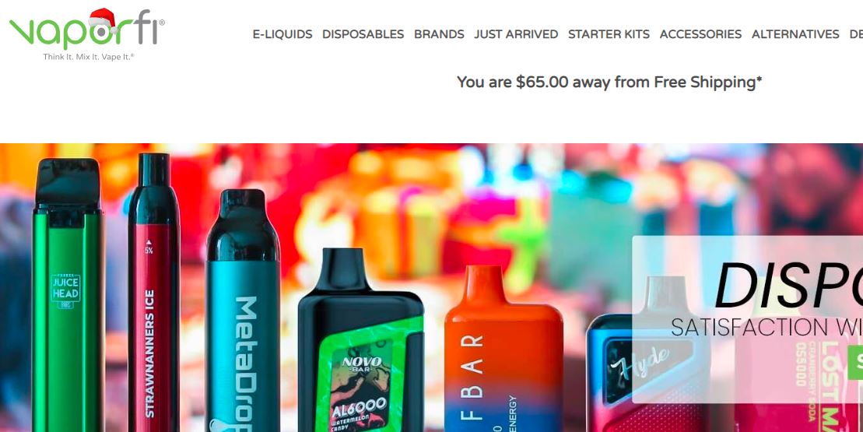Click the green Juice Head vape
The height and width of the screenshot is (432, 863).
click(67, 294)
